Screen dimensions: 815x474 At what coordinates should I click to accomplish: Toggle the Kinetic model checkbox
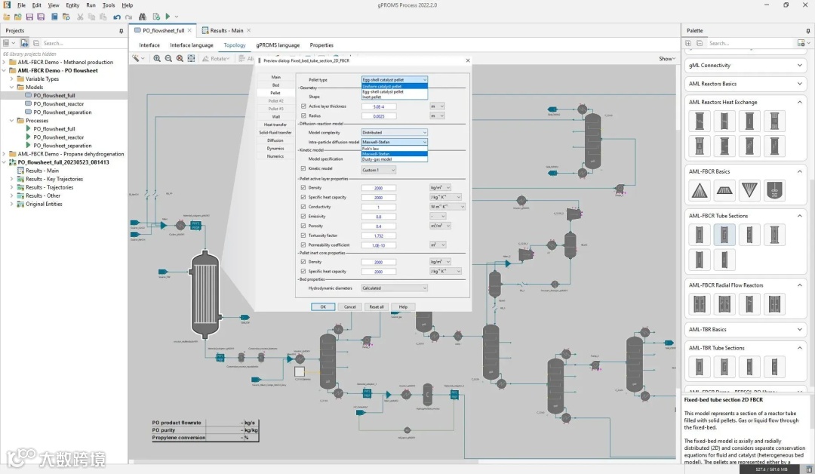pyautogui.click(x=303, y=168)
